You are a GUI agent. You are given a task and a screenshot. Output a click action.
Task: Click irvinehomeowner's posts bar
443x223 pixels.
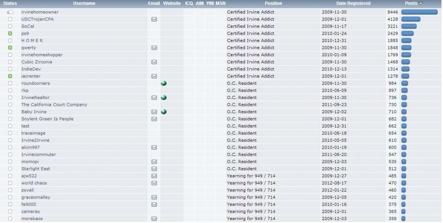420,12
